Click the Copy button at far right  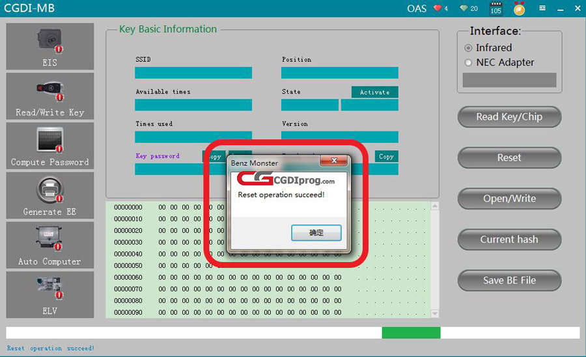coord(386,157)
